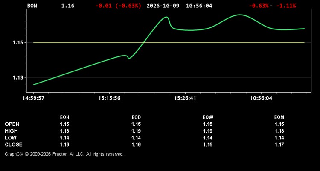Click the EOM CLOSE value 1.17
Viewport: 320px width, 171px height.
point(279,144)
